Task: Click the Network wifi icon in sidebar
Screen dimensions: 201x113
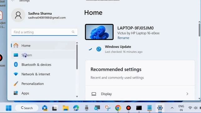Action: click(x=16, y=74)
